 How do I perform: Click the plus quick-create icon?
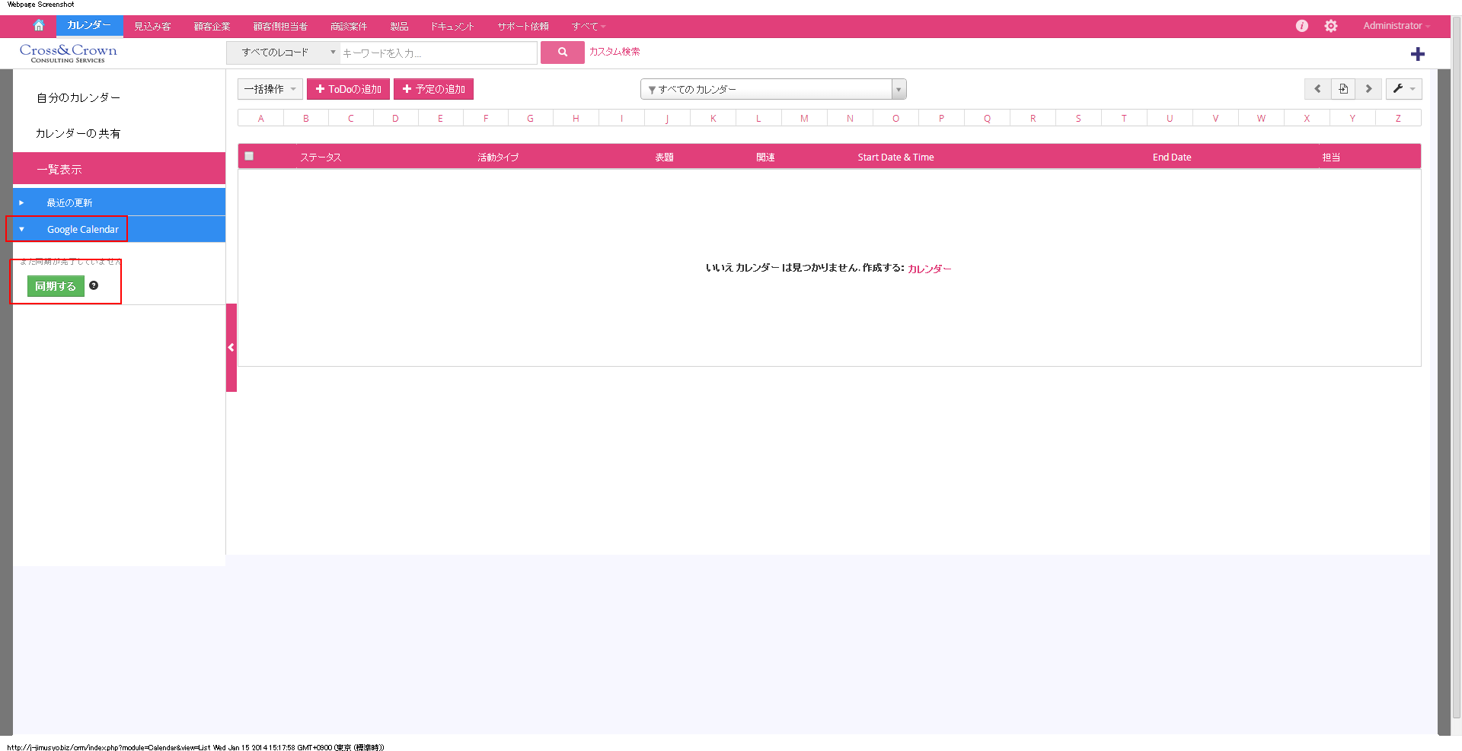(x=1417, y=54)
